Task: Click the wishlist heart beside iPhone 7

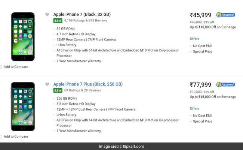Action: pyautogui.click(x=47, y=15)
